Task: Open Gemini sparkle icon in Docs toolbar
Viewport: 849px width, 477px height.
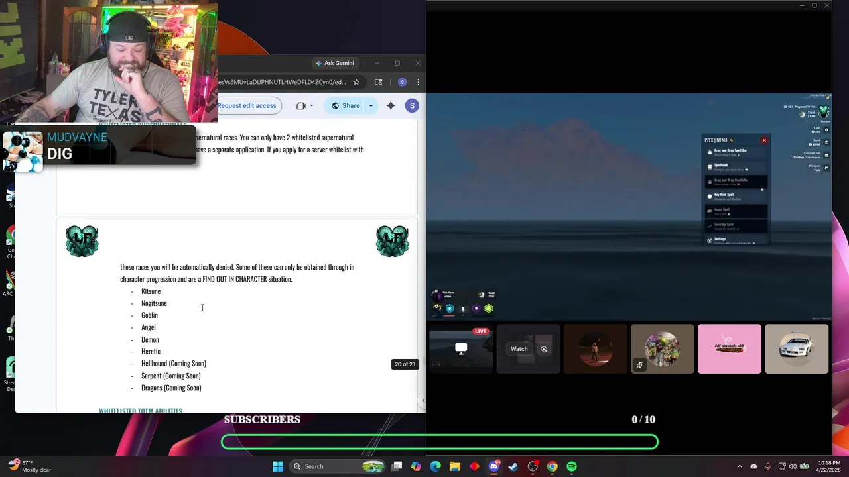Action: coord(391,106)
